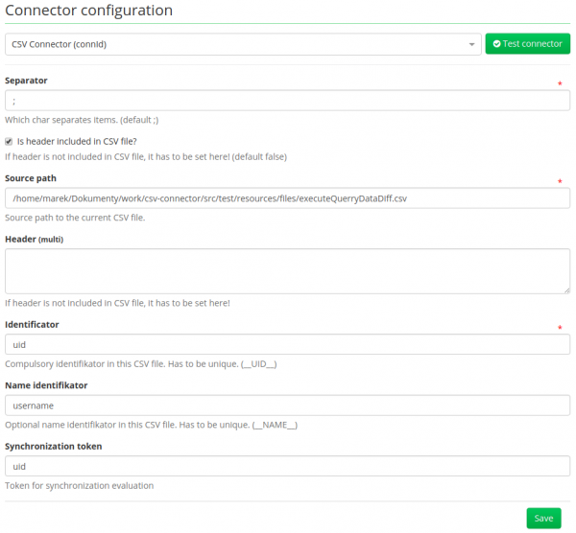Screen dimensions: 576x533
Task: Save the connector configuration
Action: [x=543, y=518]
